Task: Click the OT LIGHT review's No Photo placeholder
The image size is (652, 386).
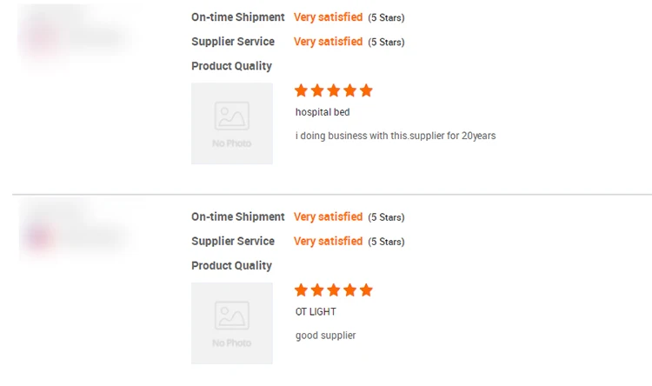Action: pyautogui.click(x=232, y=323)
